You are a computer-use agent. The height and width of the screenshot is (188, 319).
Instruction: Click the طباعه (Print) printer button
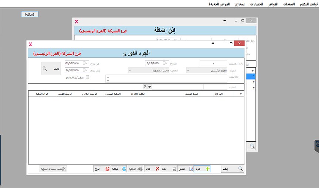pos(119,169)
